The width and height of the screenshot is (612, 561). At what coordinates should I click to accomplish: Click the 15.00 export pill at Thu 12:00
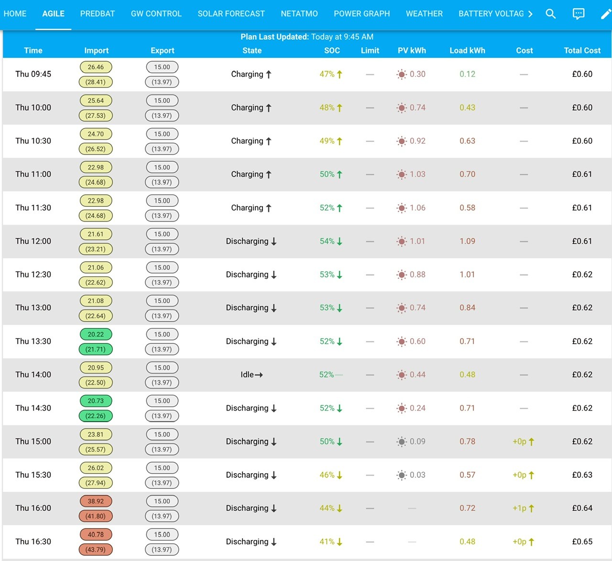pyautogui.click(x=162, y=234)
